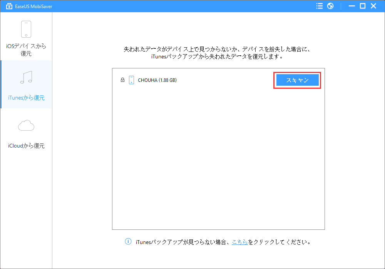This screenshot has height=269, width=385.
Task: Open the こちら link for missing backups
Action: click(x=240, y=241)
